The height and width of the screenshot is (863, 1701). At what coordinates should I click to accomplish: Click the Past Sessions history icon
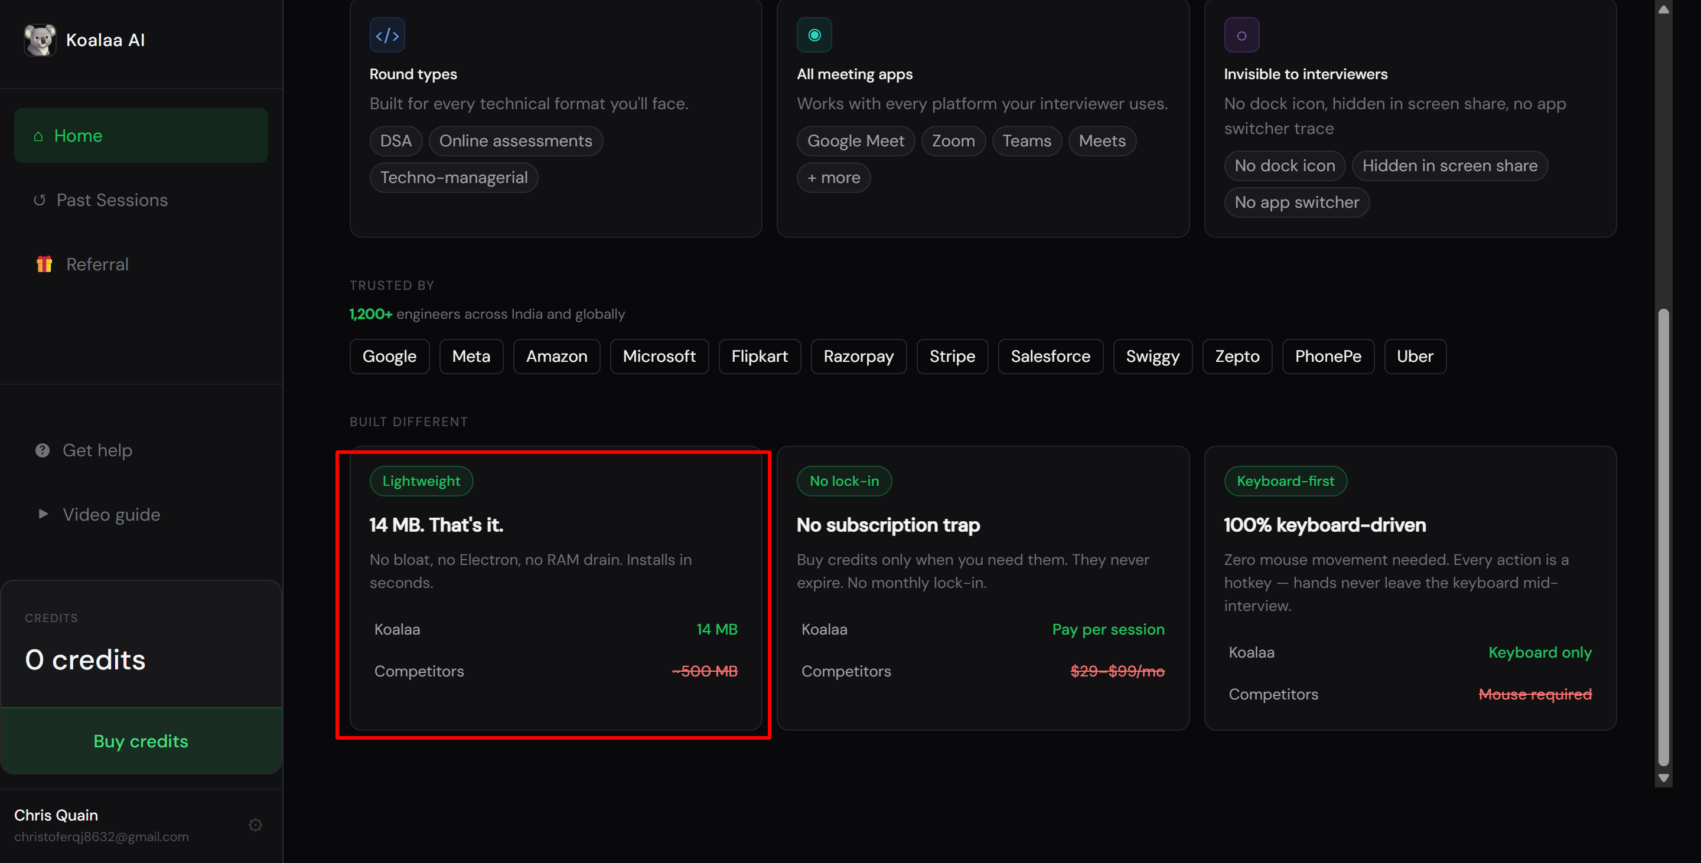point(40,200)
